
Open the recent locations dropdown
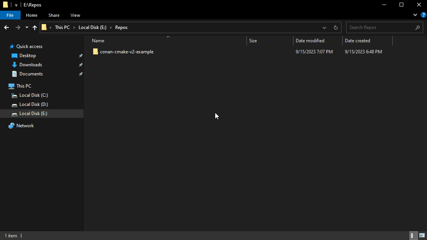27,27
